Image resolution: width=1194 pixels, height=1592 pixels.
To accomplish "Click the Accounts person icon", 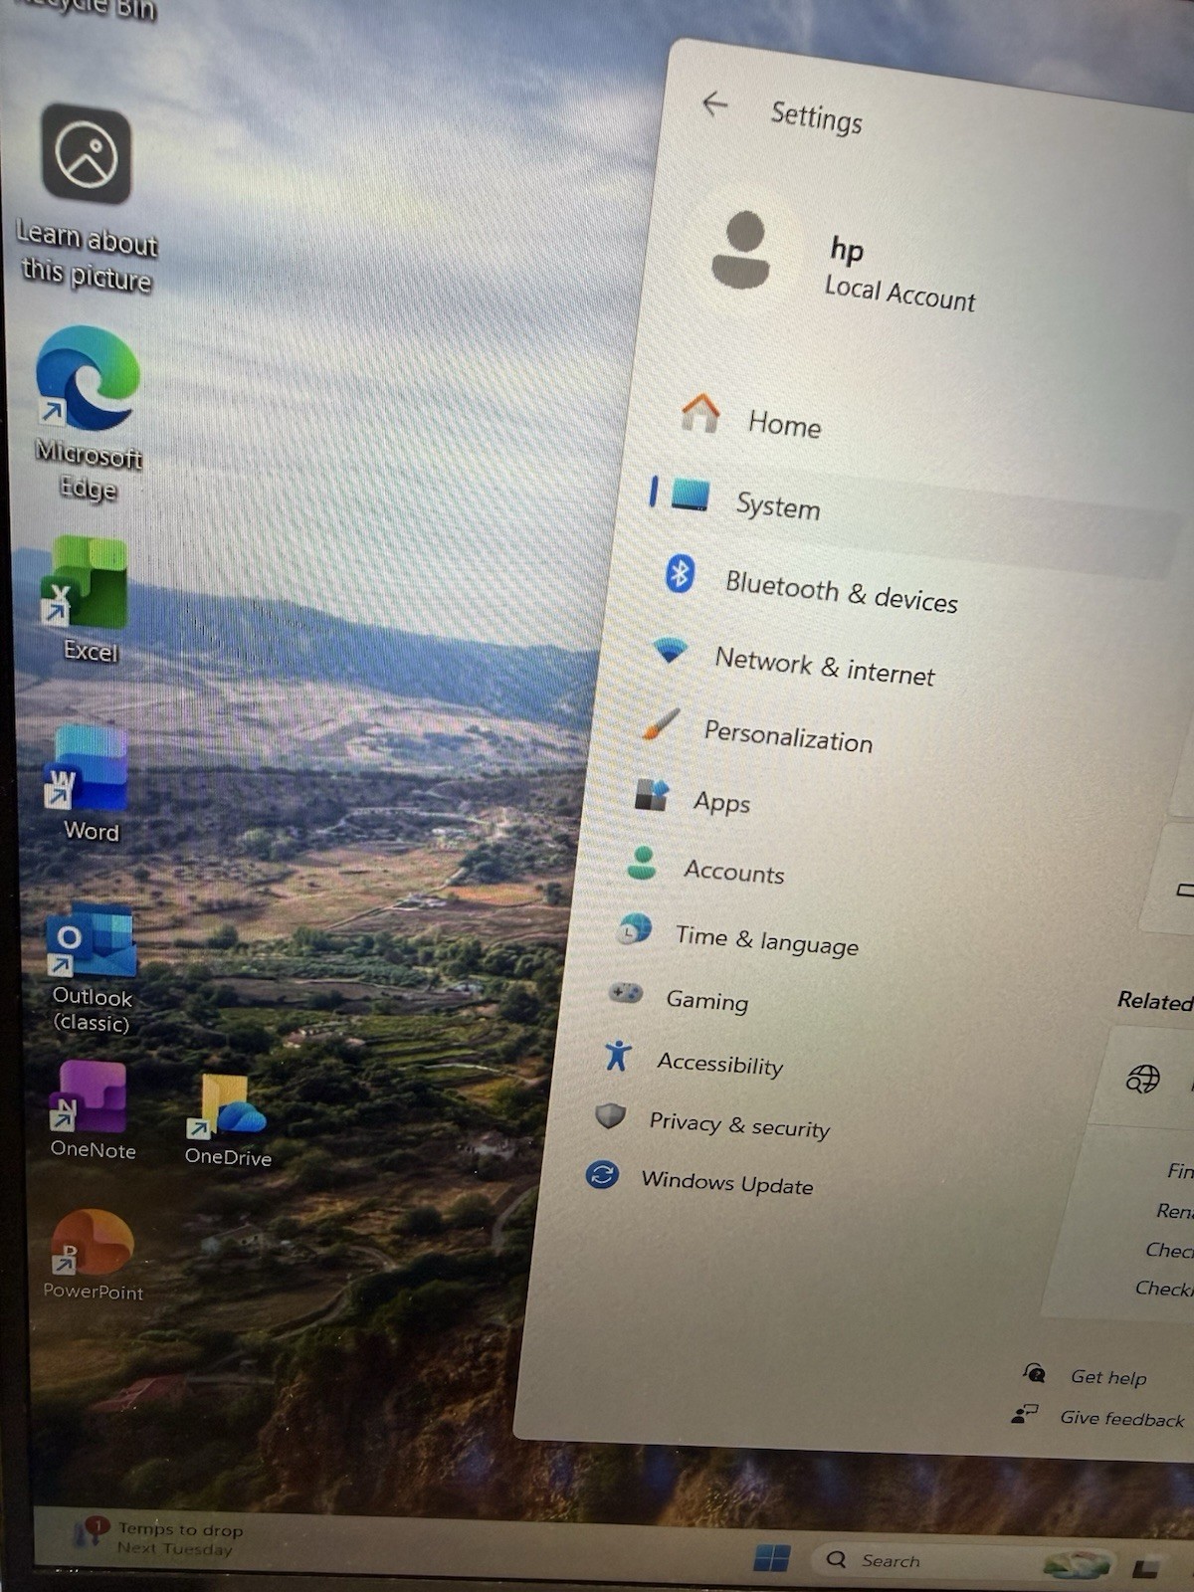I will coord(643,863).
